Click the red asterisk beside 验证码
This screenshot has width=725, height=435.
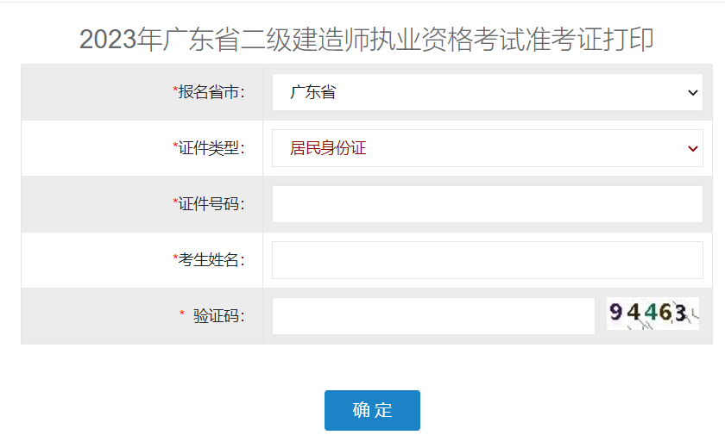[x=182, y=314]
